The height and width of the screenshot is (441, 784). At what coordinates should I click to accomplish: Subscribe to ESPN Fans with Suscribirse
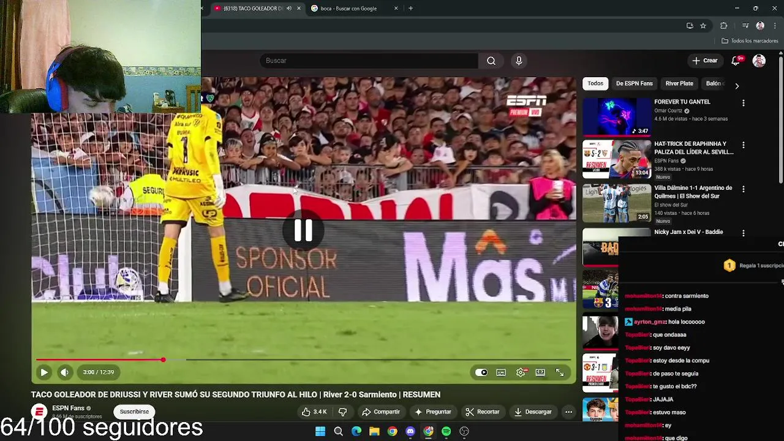(x=134, y=412)
